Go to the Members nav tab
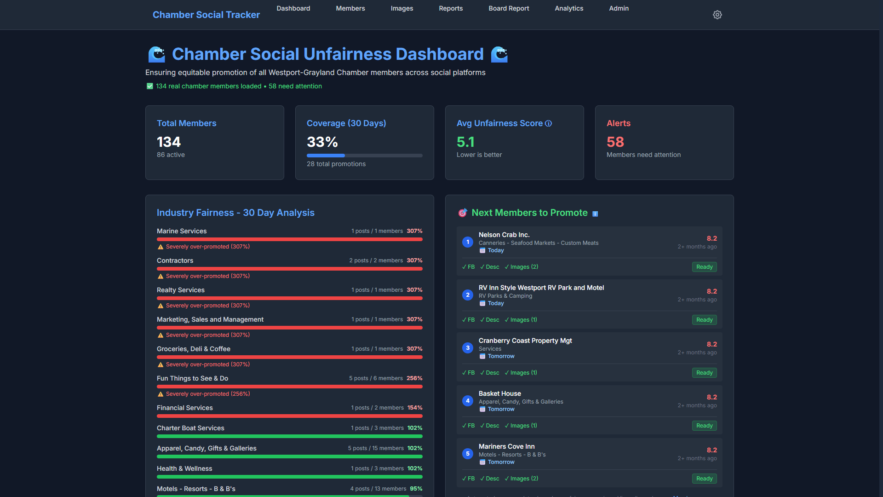This screenshot has height=497, width=883. point(350,8)
